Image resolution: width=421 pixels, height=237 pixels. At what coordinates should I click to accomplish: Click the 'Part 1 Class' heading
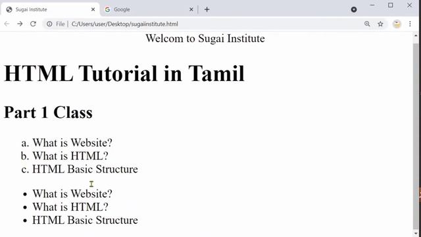(48, 113)
